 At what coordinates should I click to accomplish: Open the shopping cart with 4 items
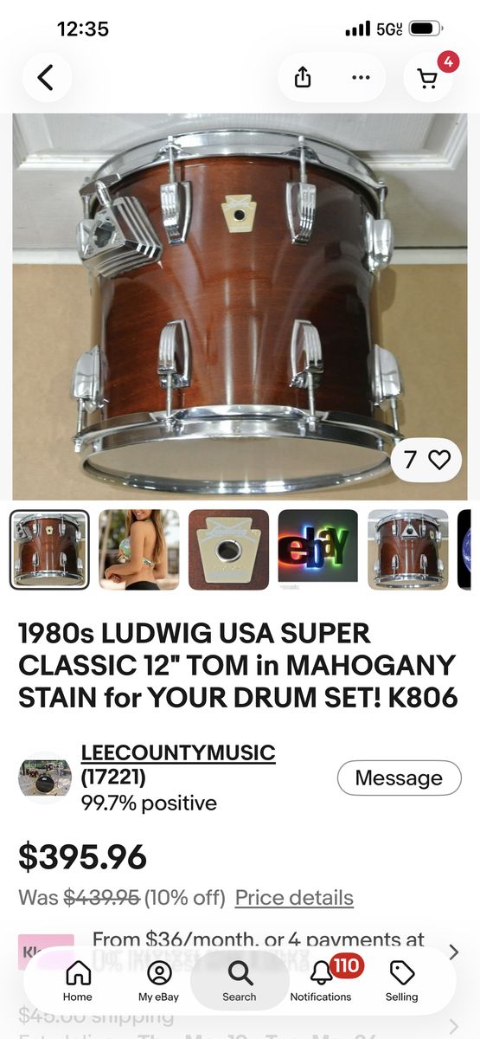429,77
